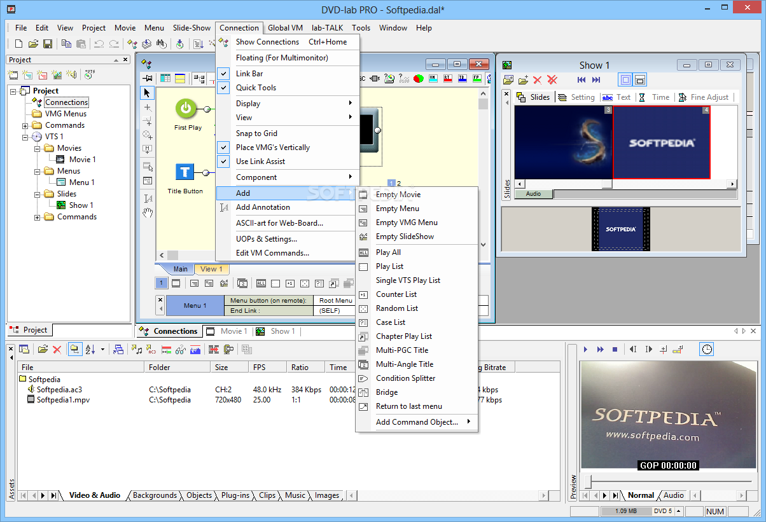Select the arrow pointer tool in Connections

(x=147, y=93)
